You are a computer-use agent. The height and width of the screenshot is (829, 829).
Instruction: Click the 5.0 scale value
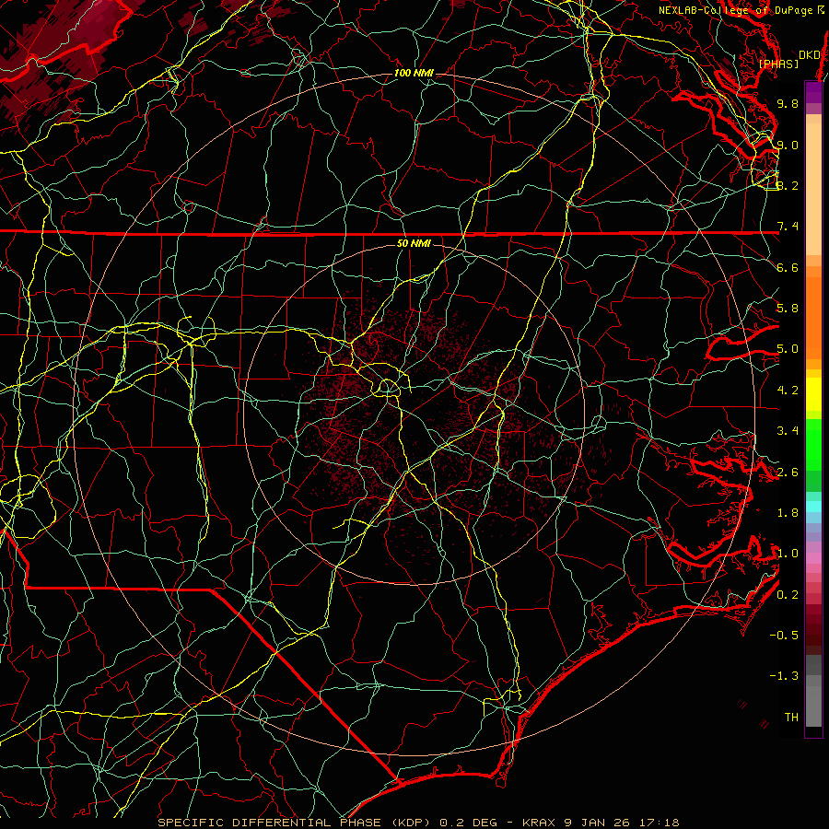coord(788,349)
